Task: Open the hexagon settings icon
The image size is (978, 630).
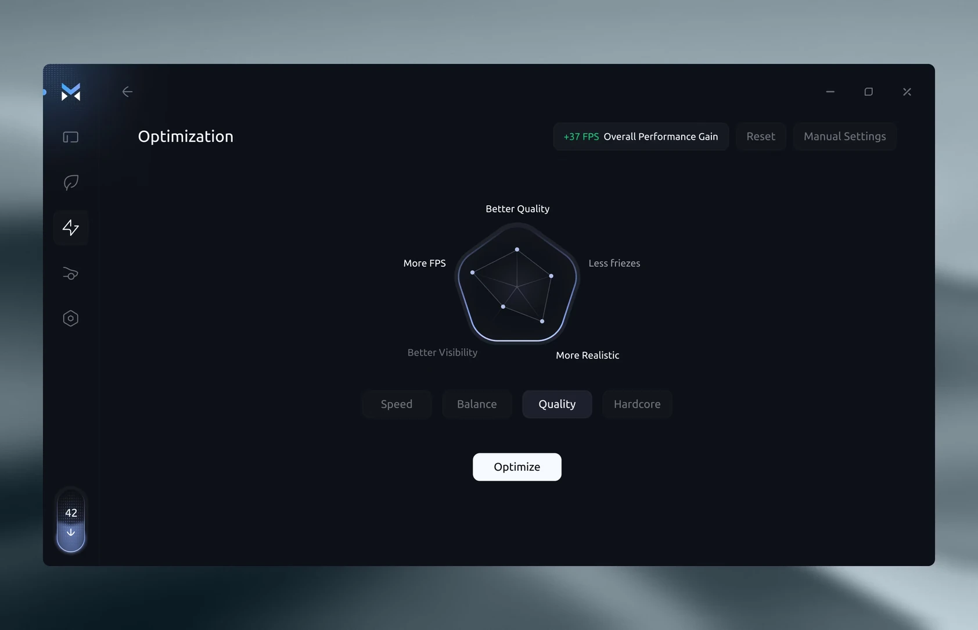Action: [71, 318]
